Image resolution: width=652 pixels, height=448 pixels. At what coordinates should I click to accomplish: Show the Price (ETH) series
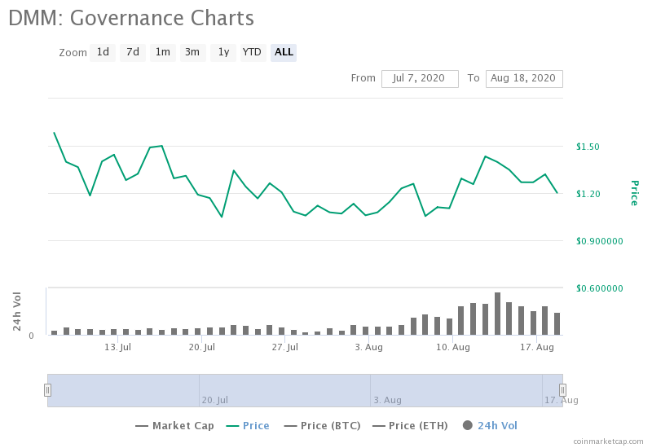tap(410, 425)
